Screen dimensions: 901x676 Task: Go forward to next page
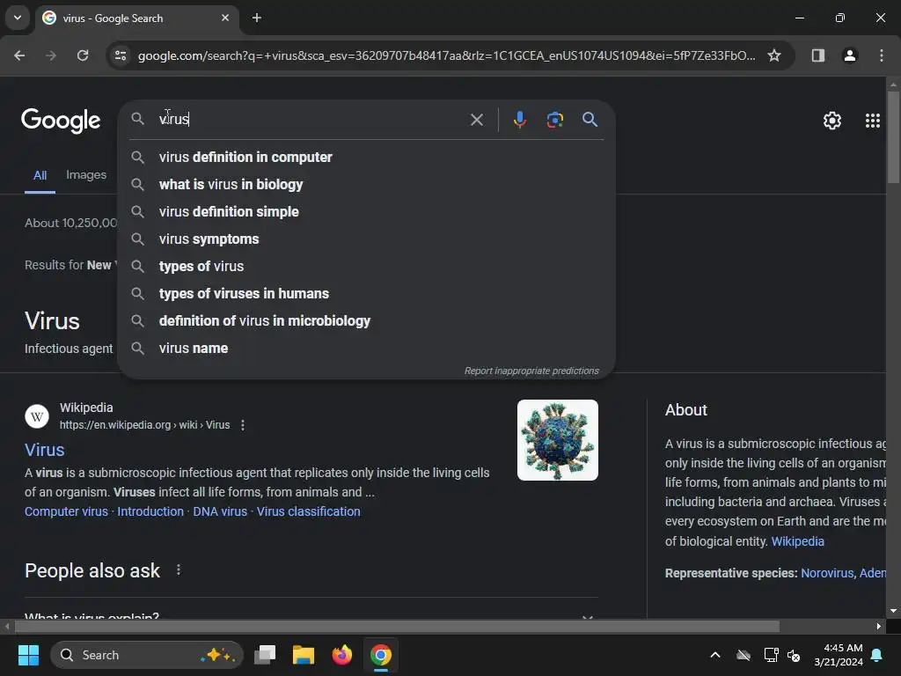(x=51, y=55)
